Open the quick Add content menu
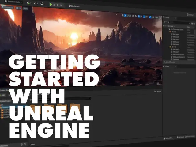The image size is (196, 147). coord(29,3)
